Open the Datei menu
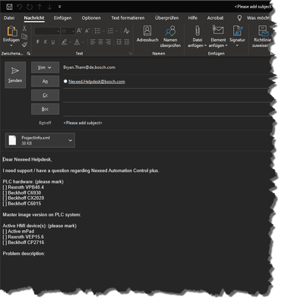This screenshot has height=303, width=284. tap(9, 18)
